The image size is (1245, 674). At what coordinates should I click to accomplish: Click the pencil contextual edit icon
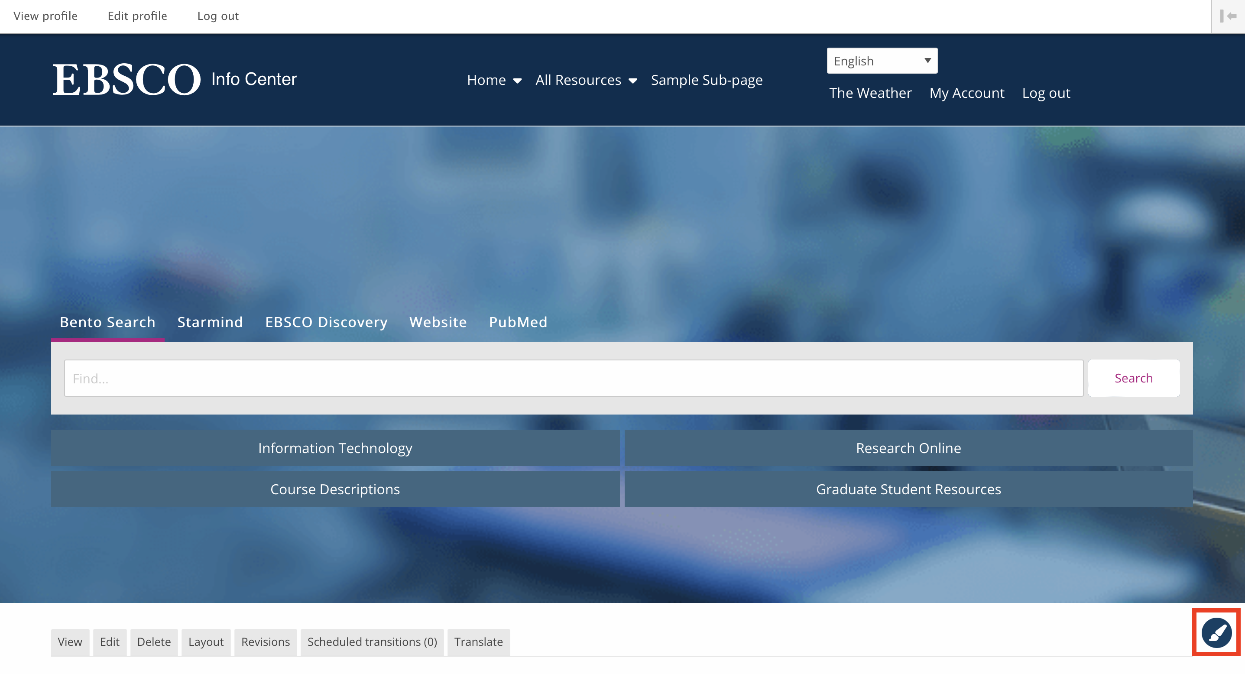click(1216, 632)
